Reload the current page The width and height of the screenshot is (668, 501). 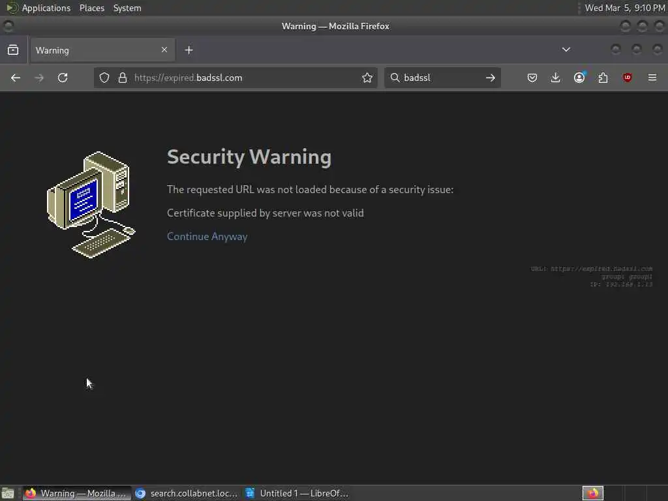63,78
